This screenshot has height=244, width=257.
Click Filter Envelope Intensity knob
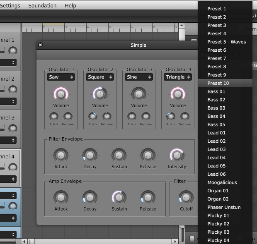[177, 155]
